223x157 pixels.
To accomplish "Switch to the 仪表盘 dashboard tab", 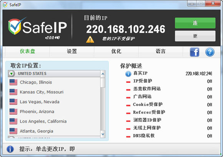I will [x=27, y=51].
